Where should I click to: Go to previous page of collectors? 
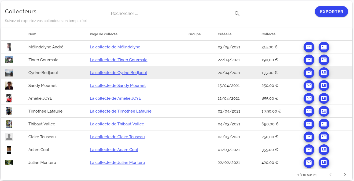(330, 175)
